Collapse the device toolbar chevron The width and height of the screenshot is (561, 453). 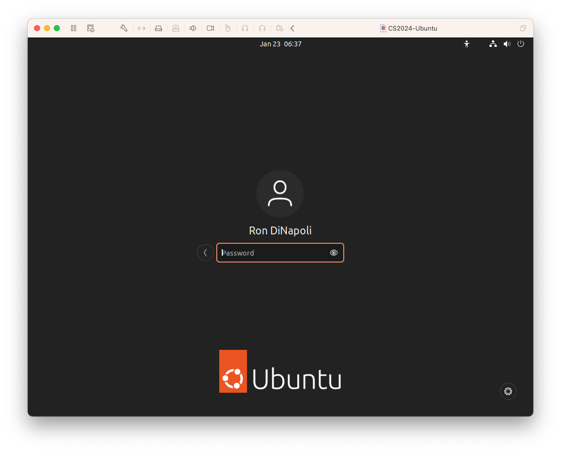(292, 28)
